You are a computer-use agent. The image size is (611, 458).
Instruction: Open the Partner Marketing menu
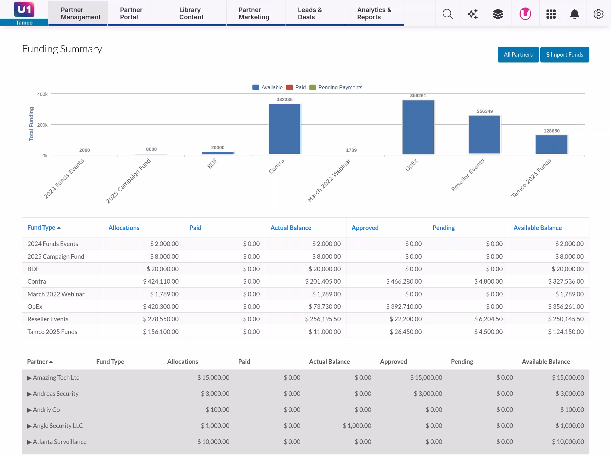point(254,13)
